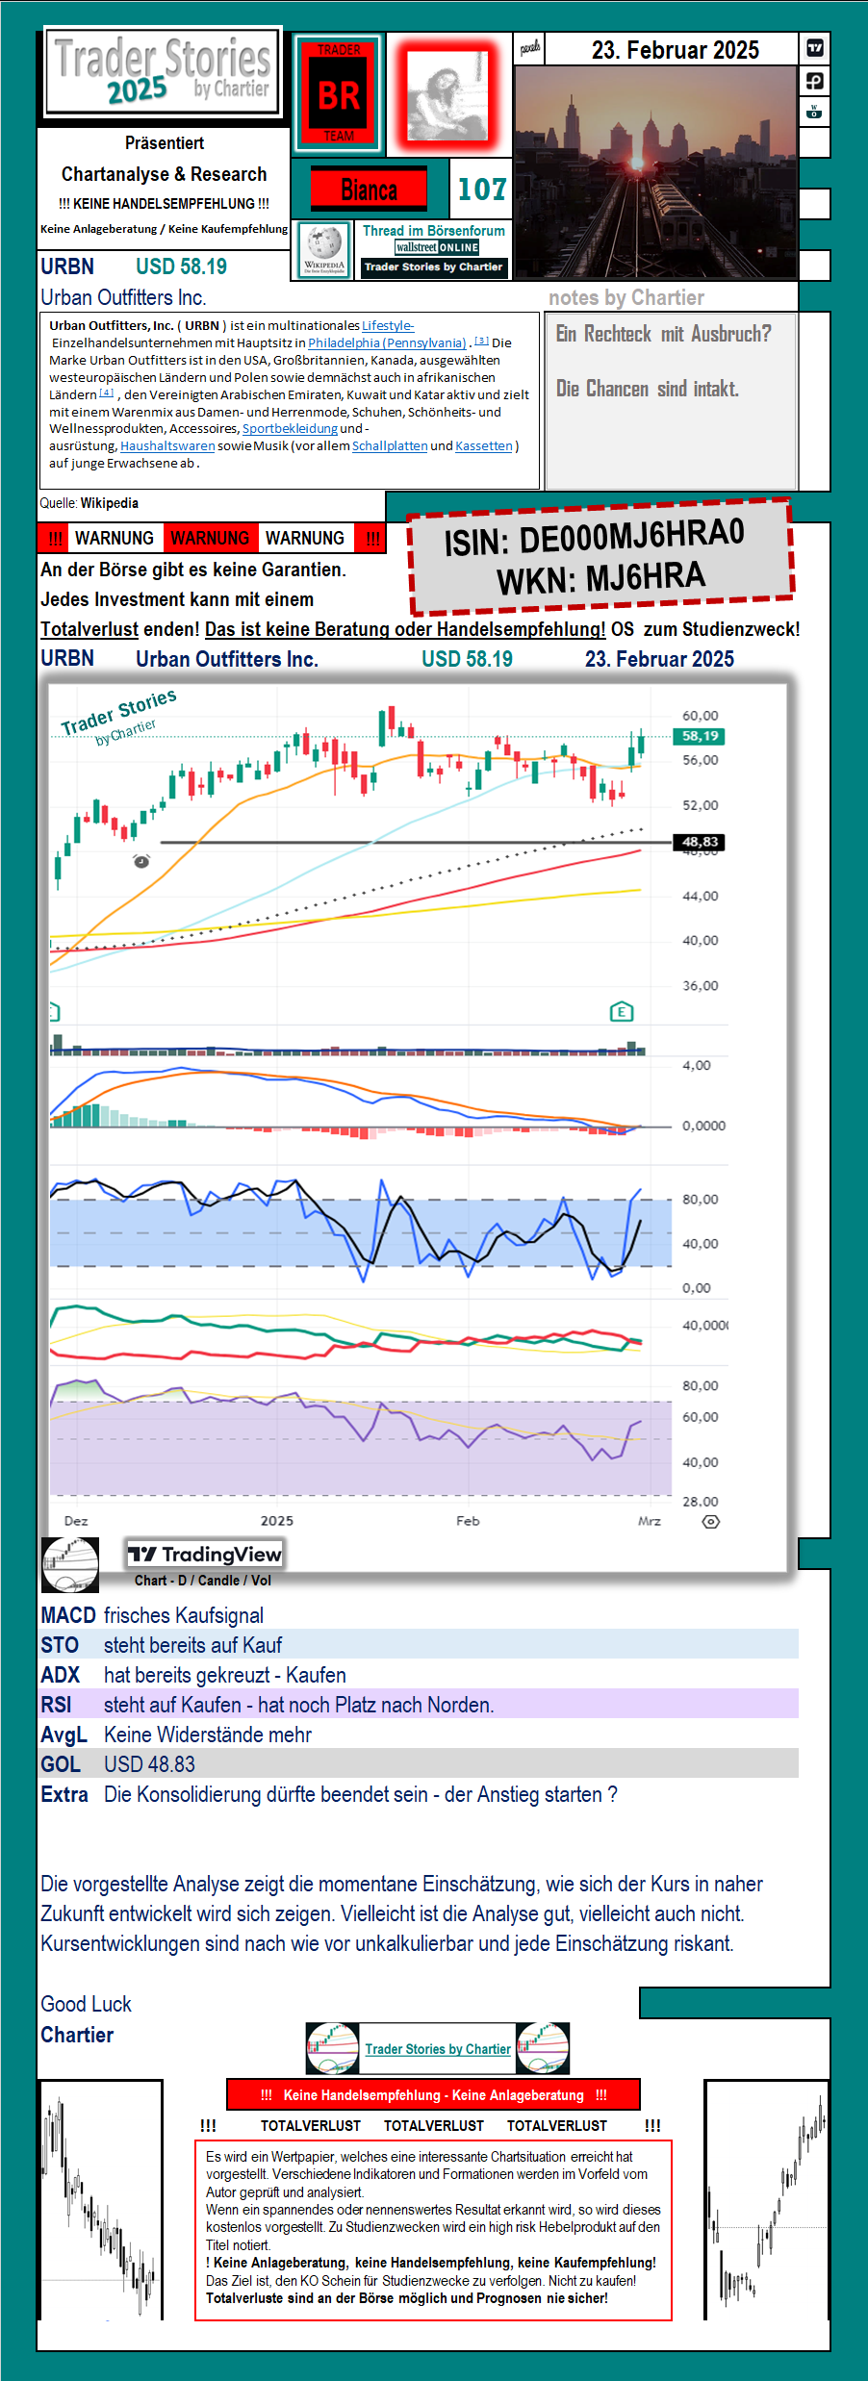Click the 'Mrz' label on the chart time axis
Screen dimensions: 868x2381
click(x=650, y=1521)
